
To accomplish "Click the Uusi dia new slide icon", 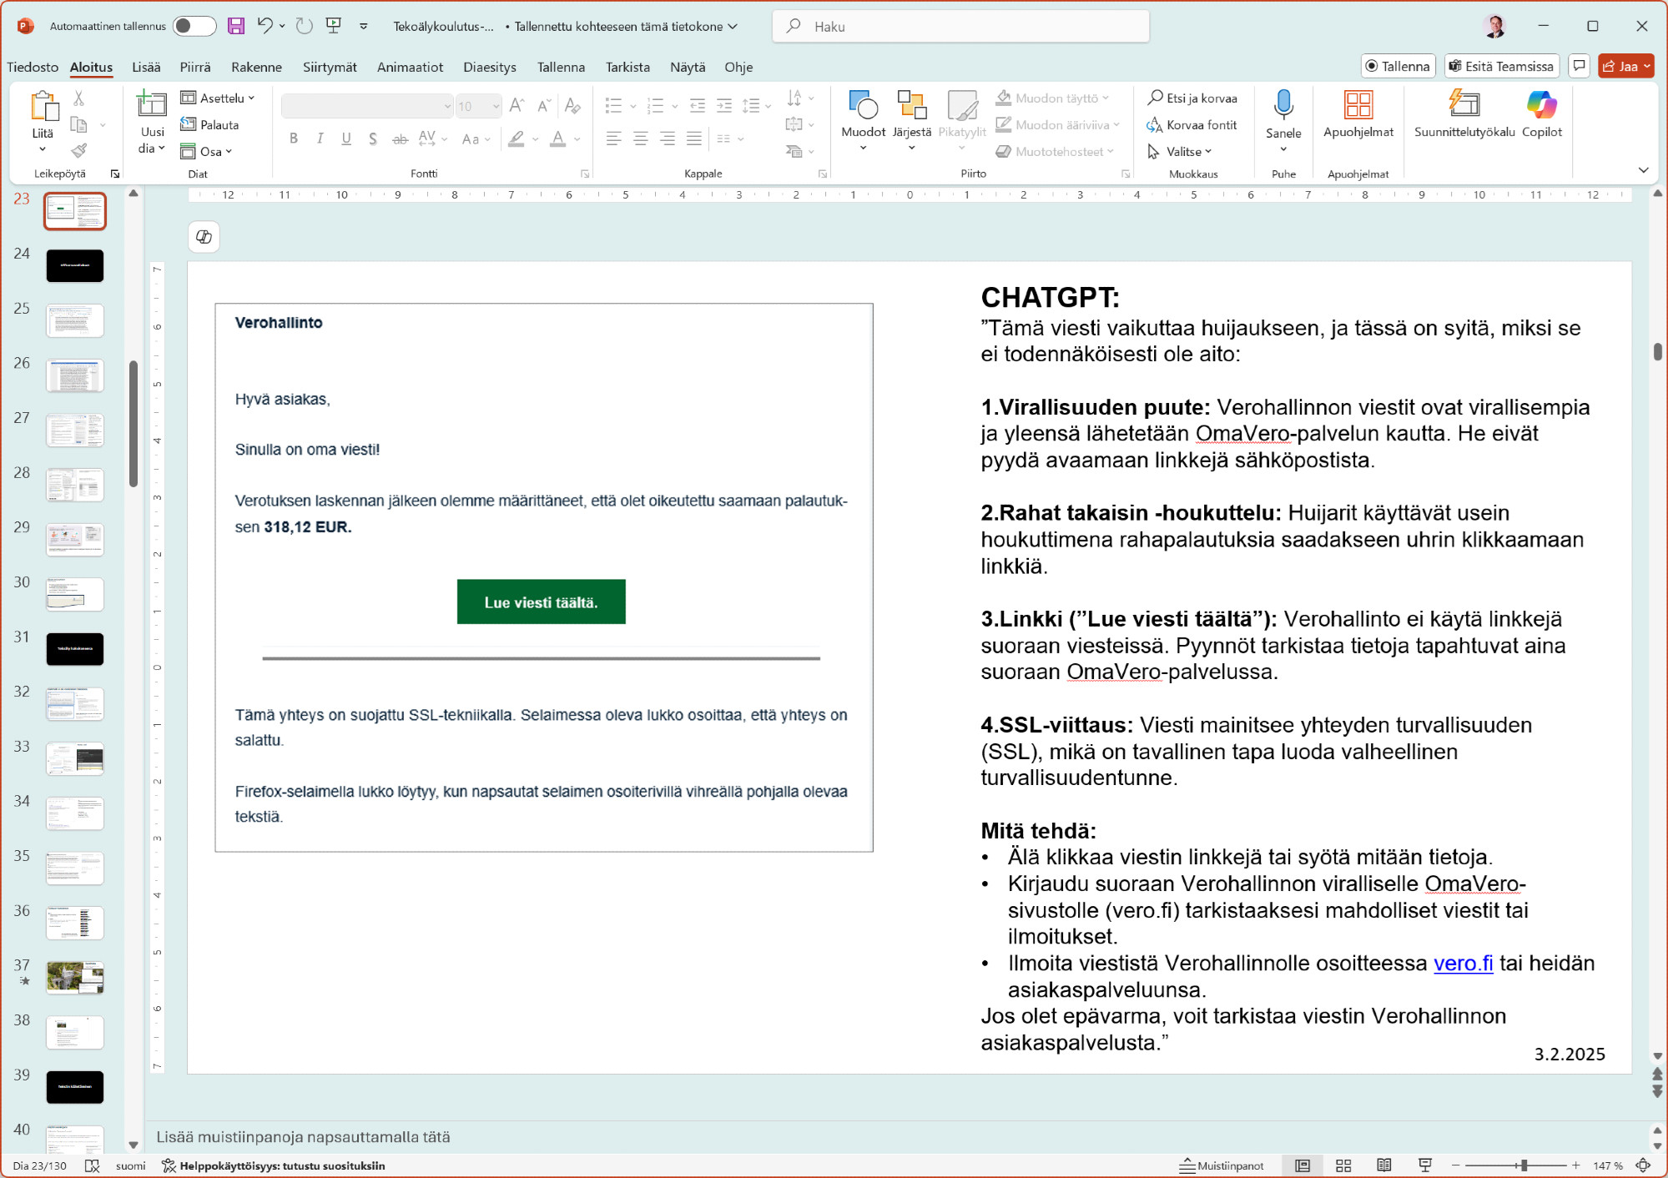I will coord(152,104).
